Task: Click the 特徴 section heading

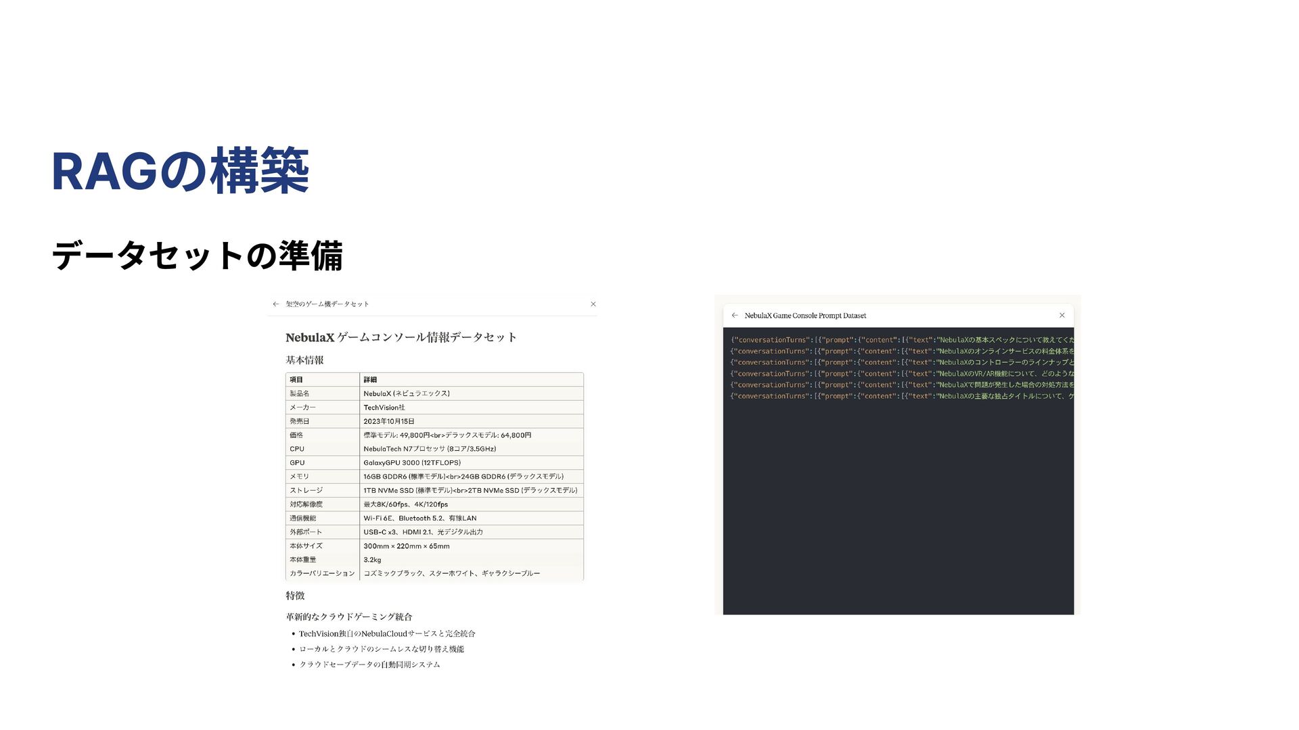Action: coord(295,595)
